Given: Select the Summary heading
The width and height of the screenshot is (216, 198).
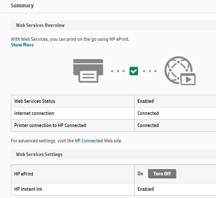Looking at the screenshot, I should (x=22, y=6).
